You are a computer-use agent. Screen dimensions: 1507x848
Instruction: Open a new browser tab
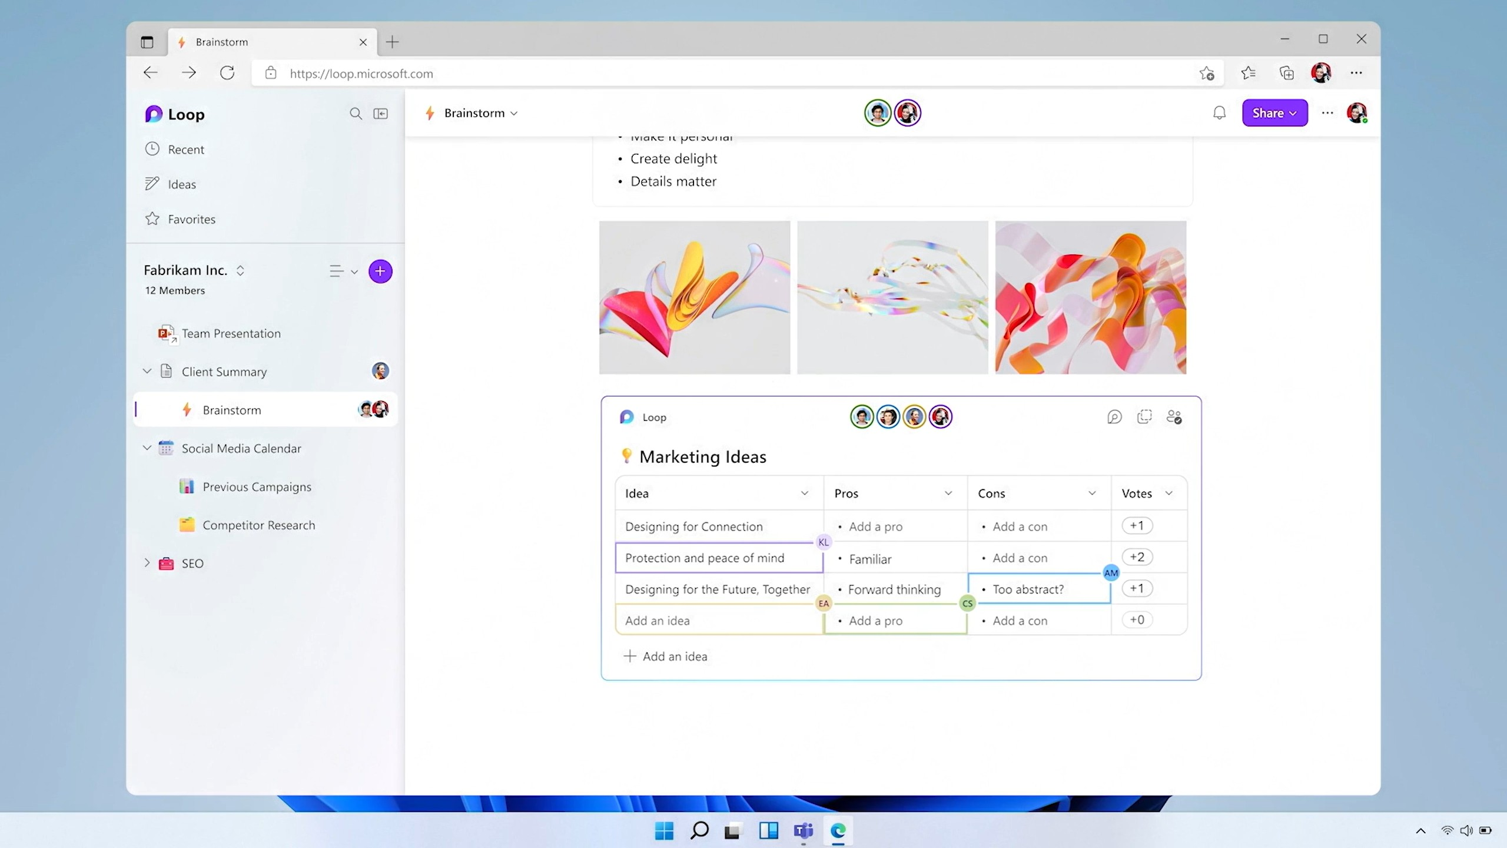pyautogui.click(x=393, y=42)
